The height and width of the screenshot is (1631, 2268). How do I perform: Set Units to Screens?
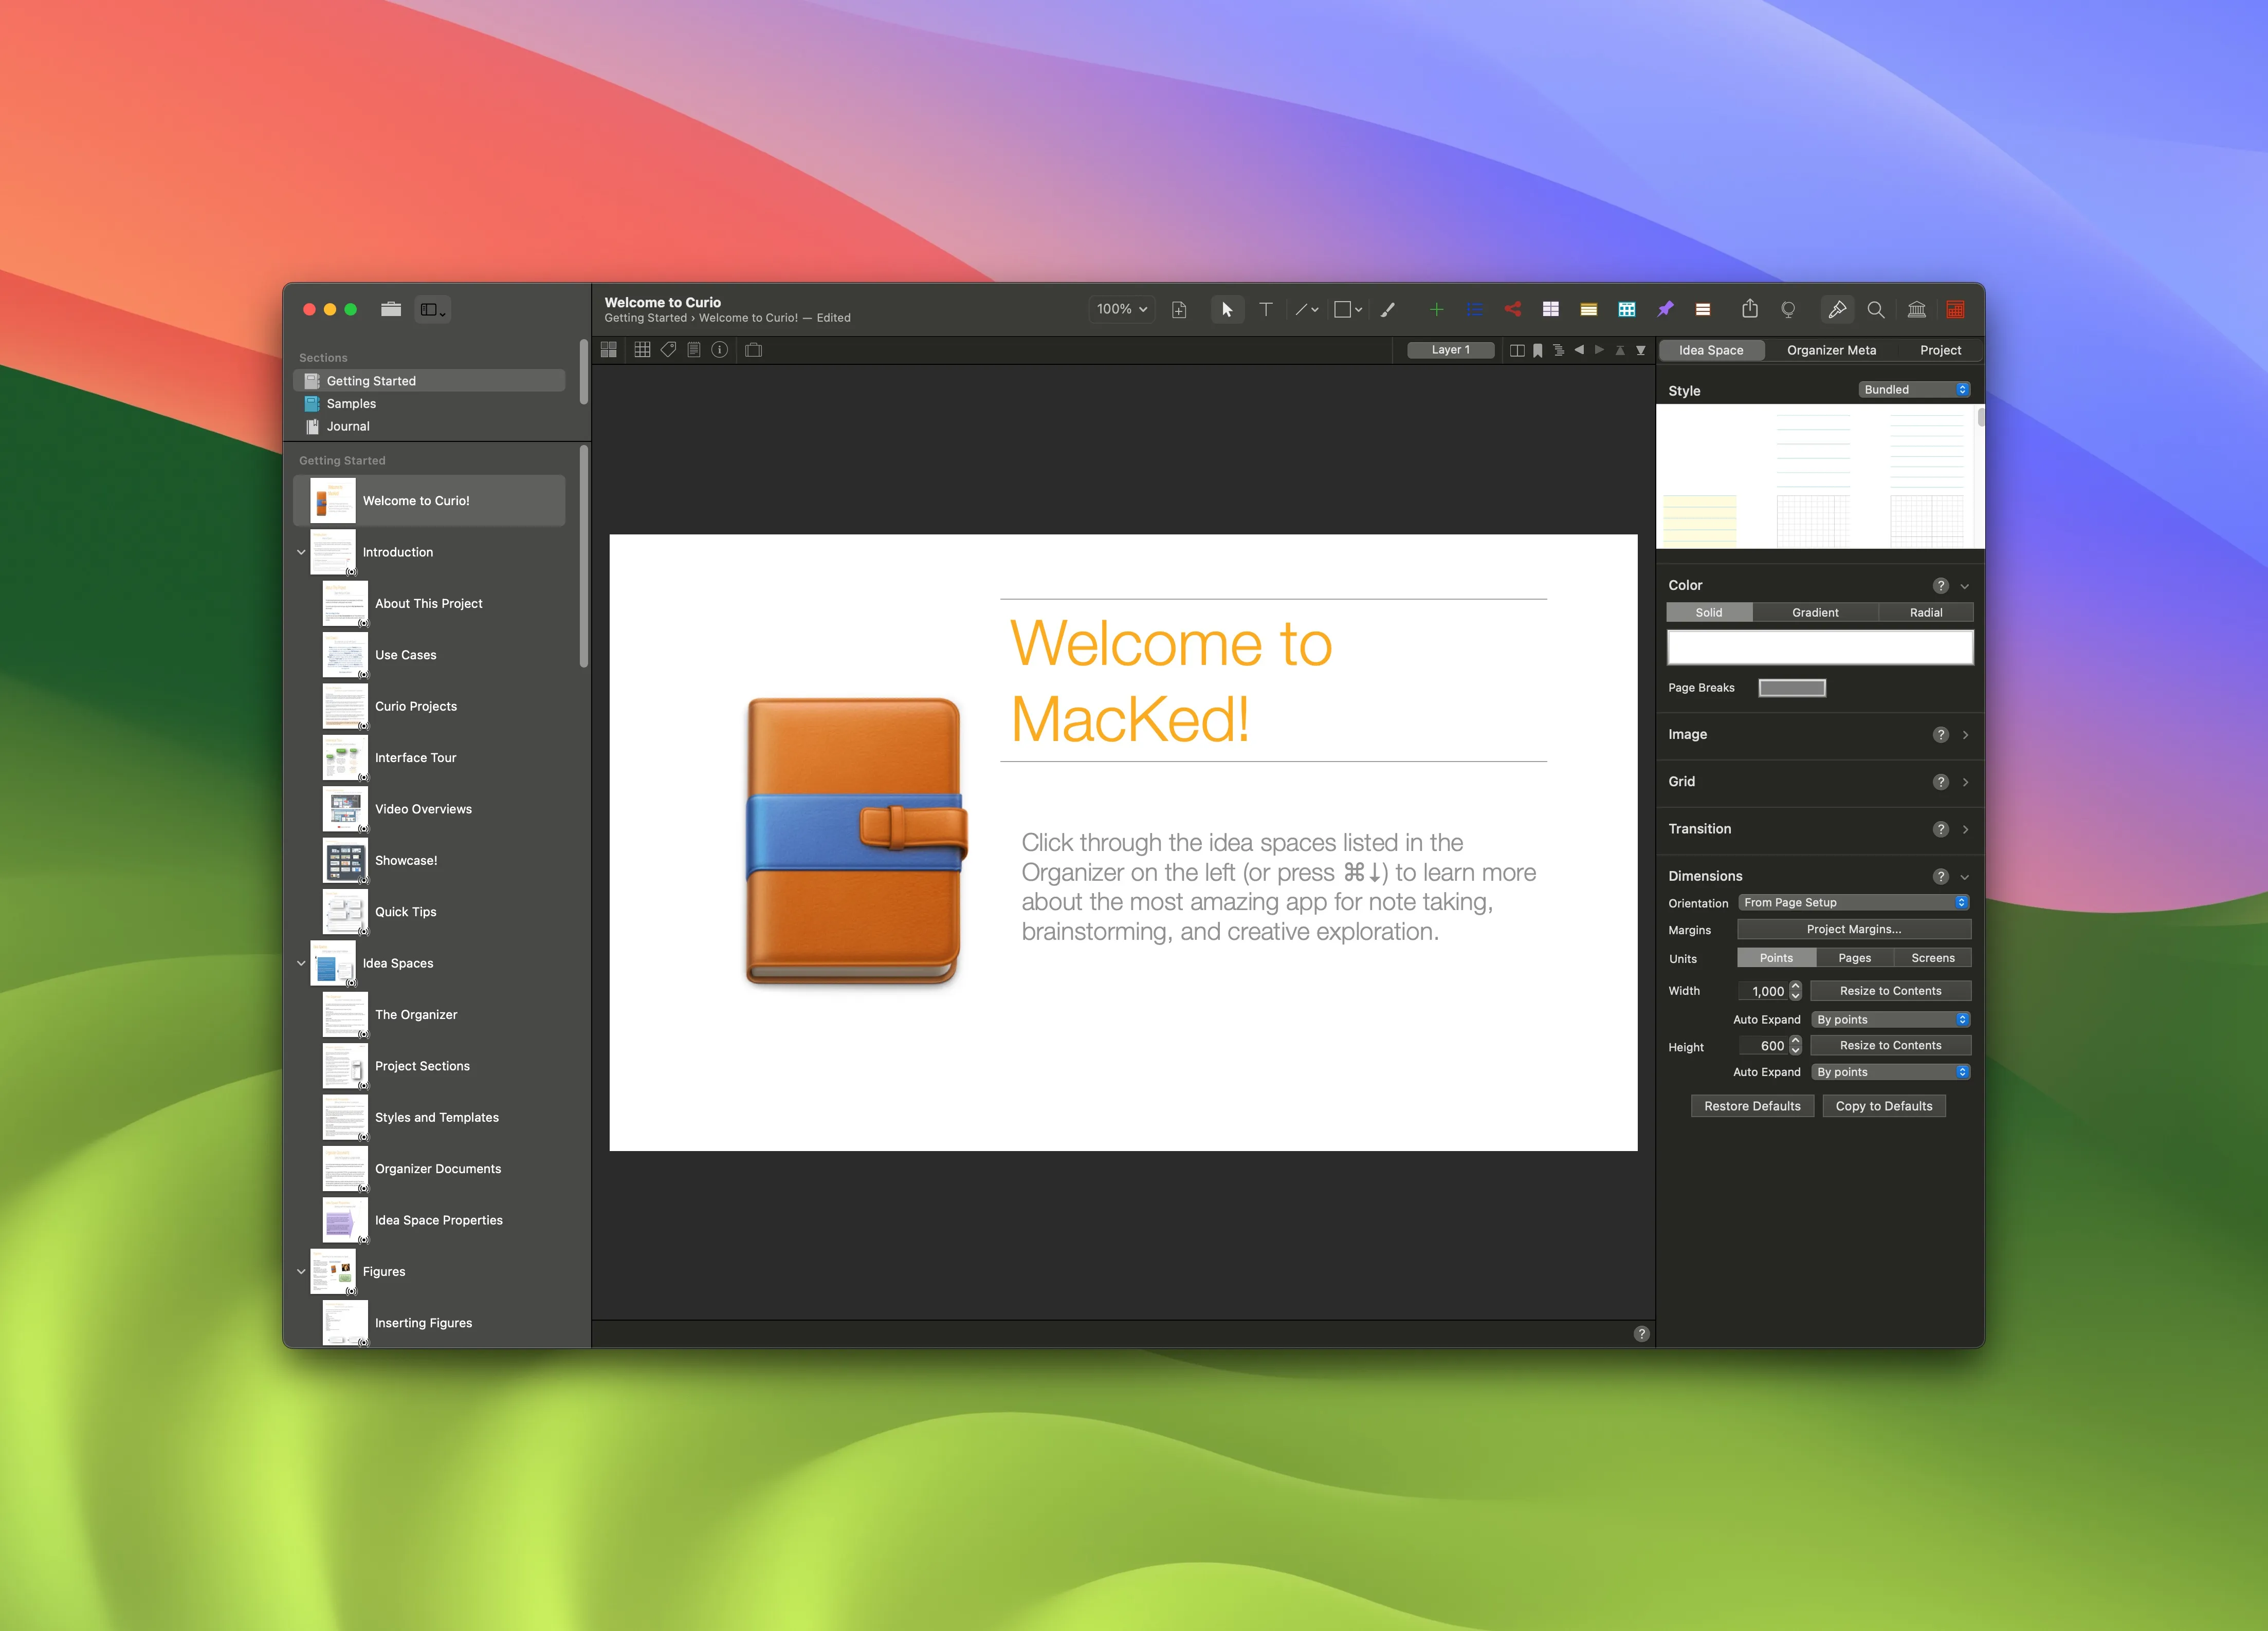click(1932, 958)
